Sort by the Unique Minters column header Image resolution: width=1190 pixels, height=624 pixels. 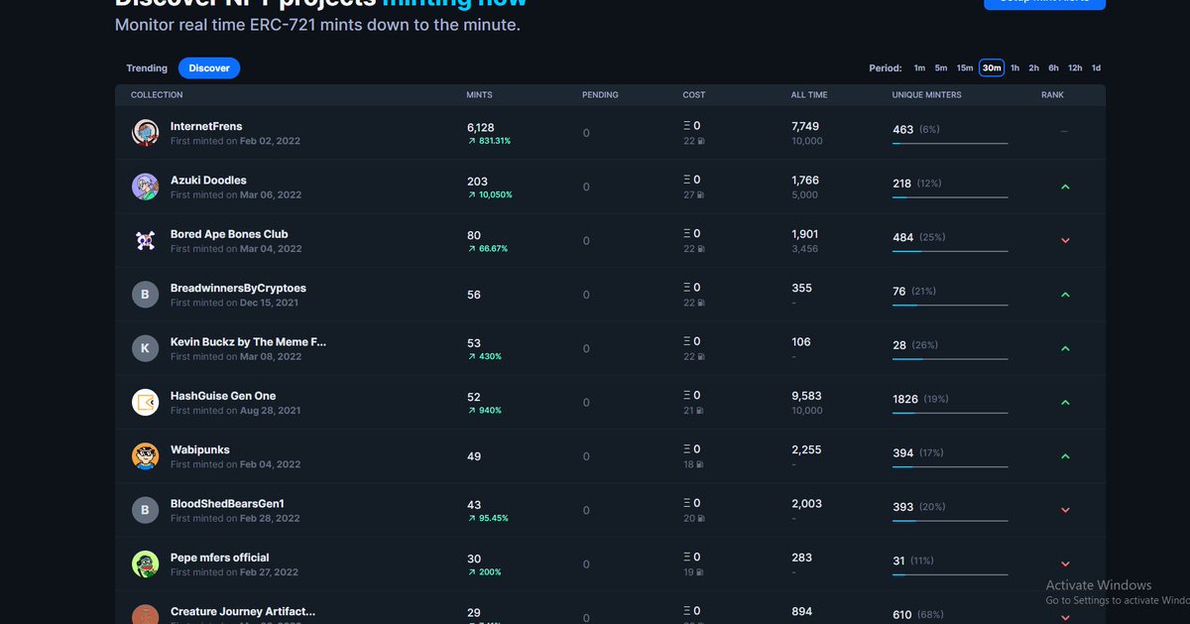pos(926,95)
